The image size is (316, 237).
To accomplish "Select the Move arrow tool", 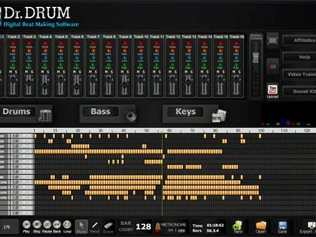I will click(81, 226).
